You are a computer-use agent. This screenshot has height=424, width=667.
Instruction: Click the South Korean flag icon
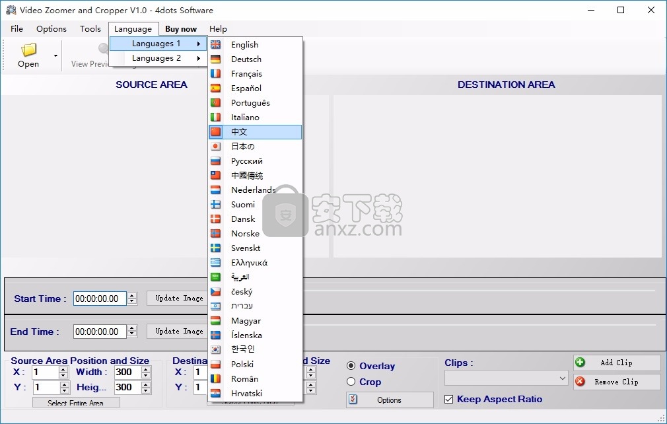pyautogui.click(x=216, y=349)
